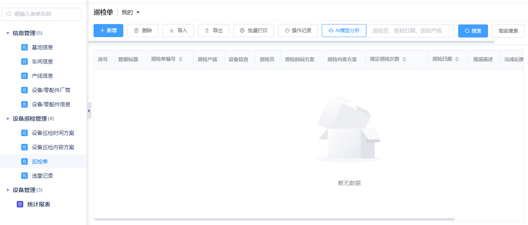Click the form icon beside 设备巡检内容方案

(25, 147)
